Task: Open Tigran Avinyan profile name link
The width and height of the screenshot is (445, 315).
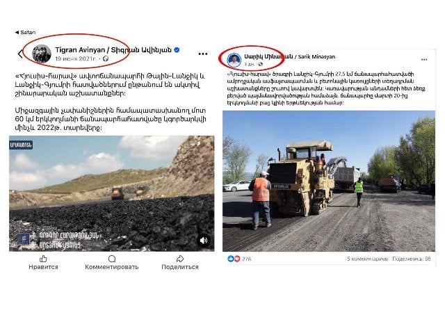Action: (113, 50)
